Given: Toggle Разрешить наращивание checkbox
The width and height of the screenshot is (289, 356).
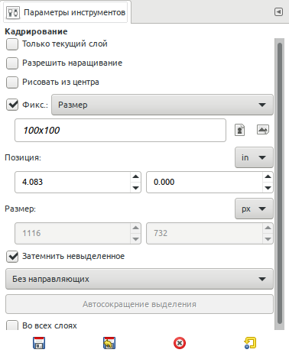Looking at the screenshot, I should [12, 63].
